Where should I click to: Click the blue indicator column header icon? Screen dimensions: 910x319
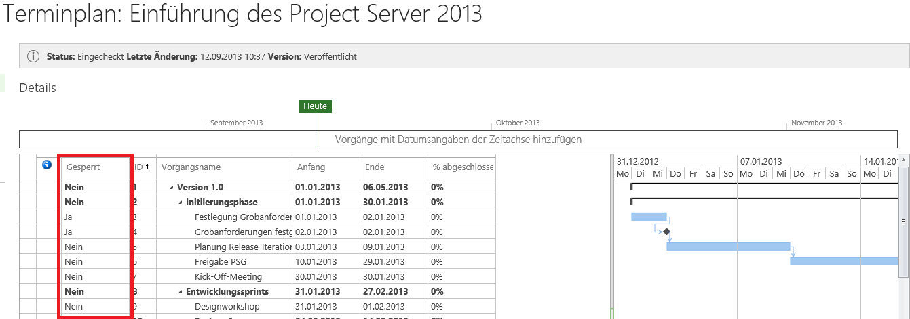click(47, 165)
